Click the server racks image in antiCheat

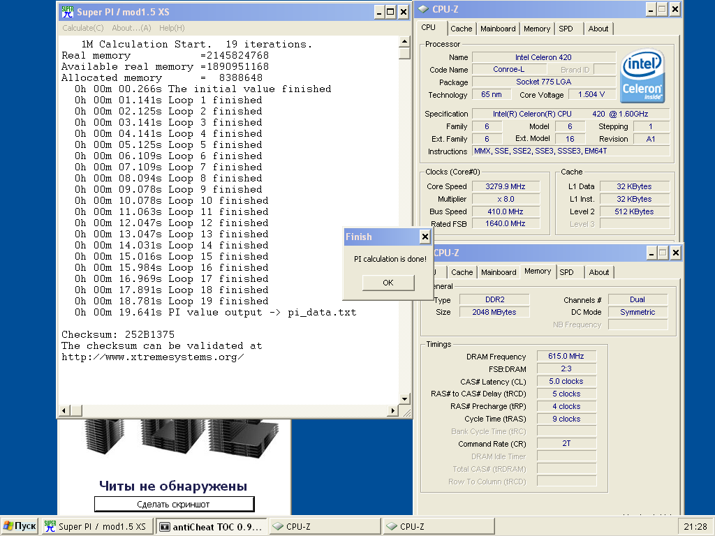(181, 438)
